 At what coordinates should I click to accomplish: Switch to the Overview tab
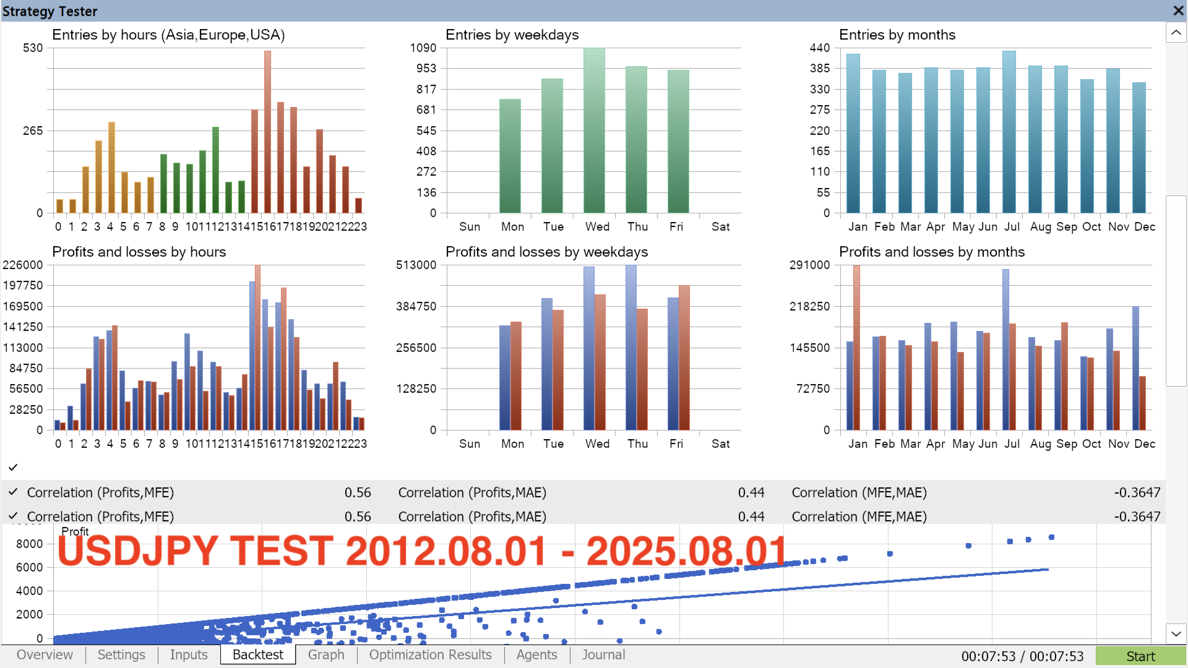point(45,655)
